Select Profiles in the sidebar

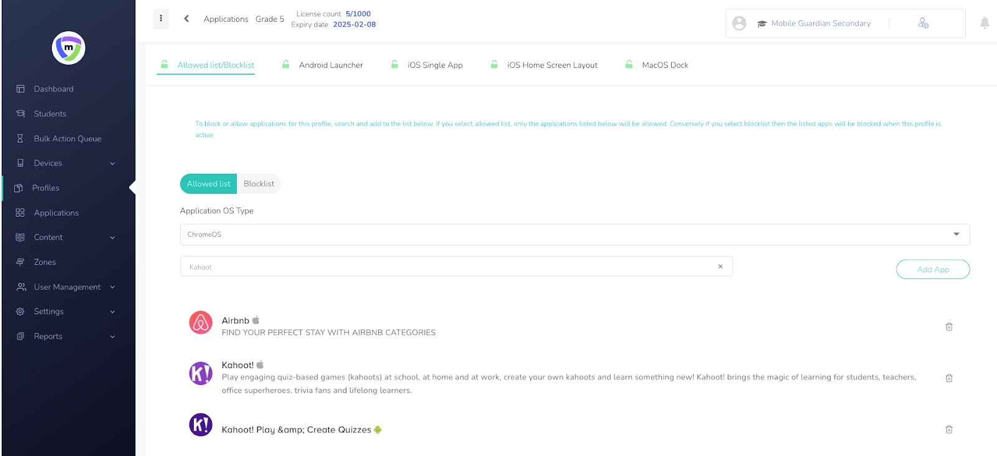point(45,188)
